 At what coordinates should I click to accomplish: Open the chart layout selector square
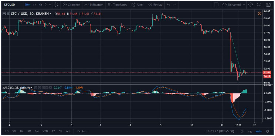pos(216,5)
